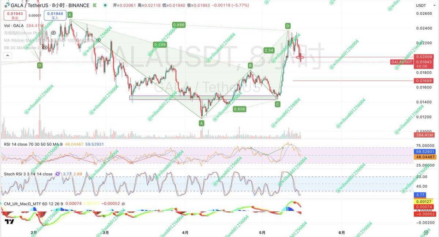Select the CM_Ult_MacD_MTF indicator legend
The width and height of the screenshot is (439, 237).
coord(33,204)
